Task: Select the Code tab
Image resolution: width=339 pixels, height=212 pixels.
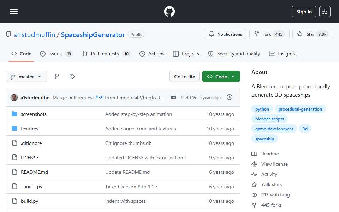Action: 22,54
